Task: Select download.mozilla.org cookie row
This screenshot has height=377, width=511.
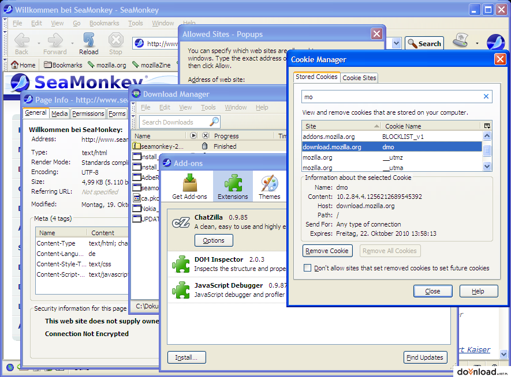Action: coord(391,147)
